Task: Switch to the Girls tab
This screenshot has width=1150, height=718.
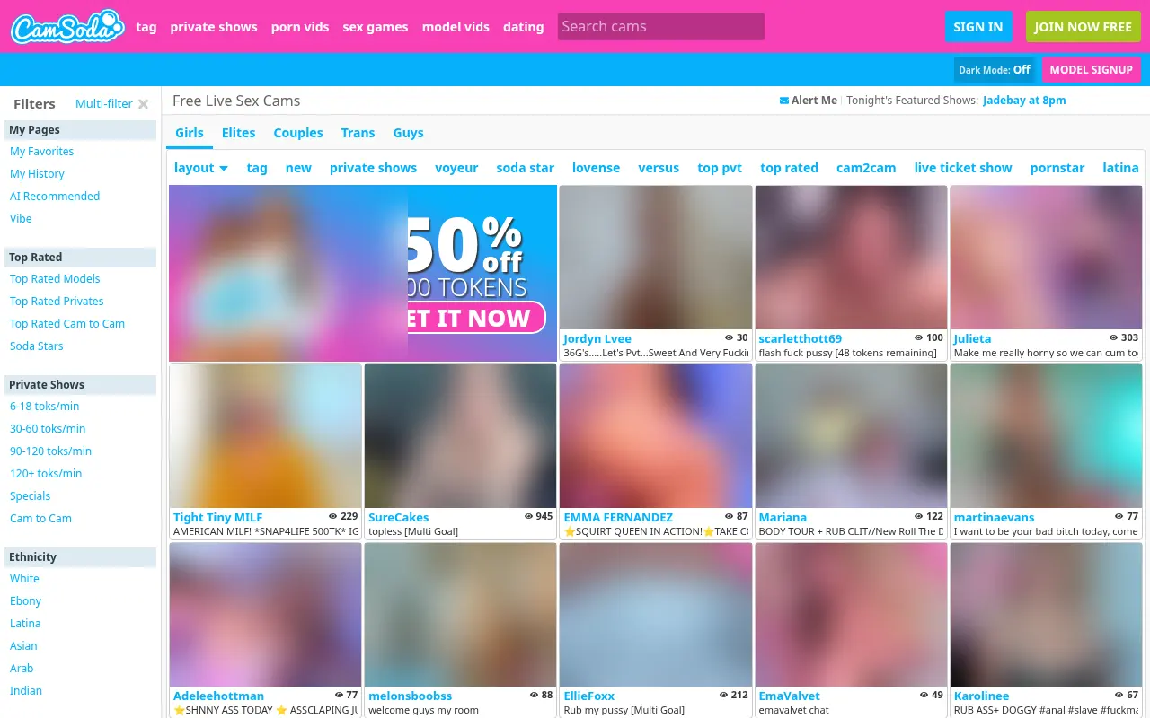Action: click(x=190, y=133)
